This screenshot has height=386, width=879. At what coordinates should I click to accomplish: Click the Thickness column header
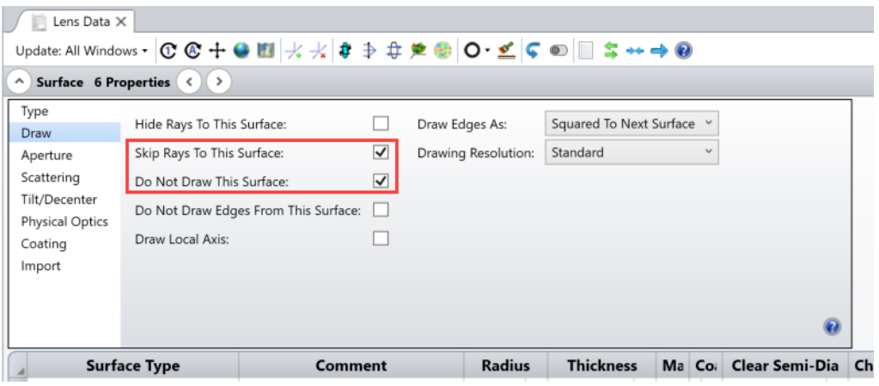click(601, 365)
